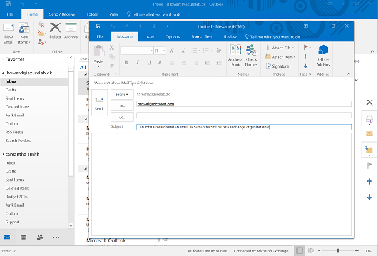This screenshot has height=256, width=378.
Task: Toggle Low Importance
Action: [305, 66]
